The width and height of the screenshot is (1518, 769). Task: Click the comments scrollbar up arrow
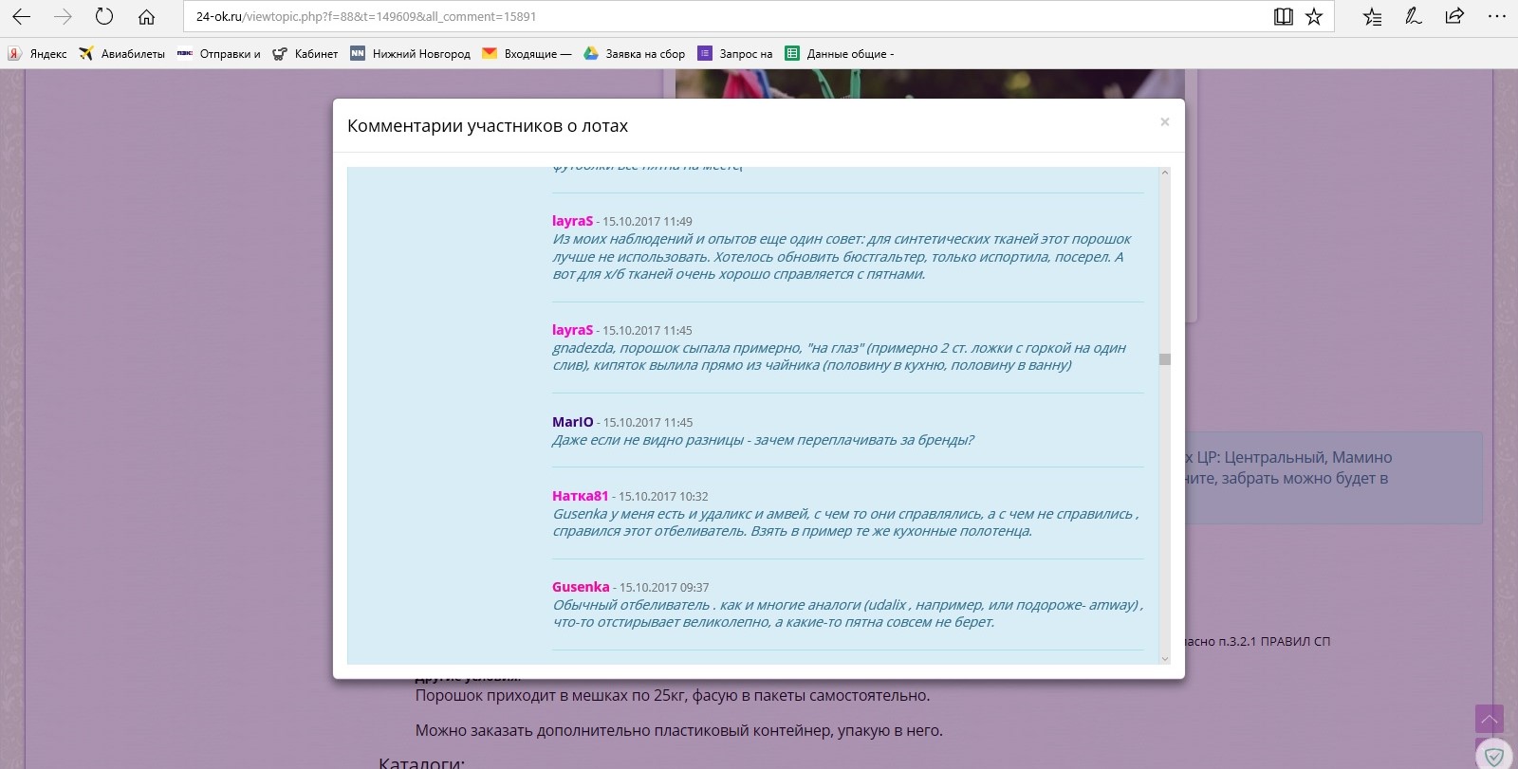(1165, 173)
